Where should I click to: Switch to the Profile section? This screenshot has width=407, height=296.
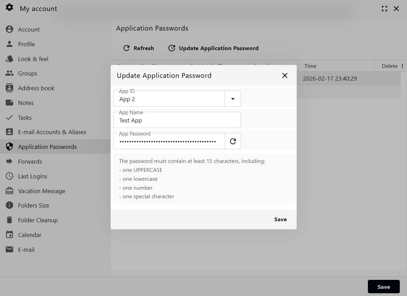(9, 44)
